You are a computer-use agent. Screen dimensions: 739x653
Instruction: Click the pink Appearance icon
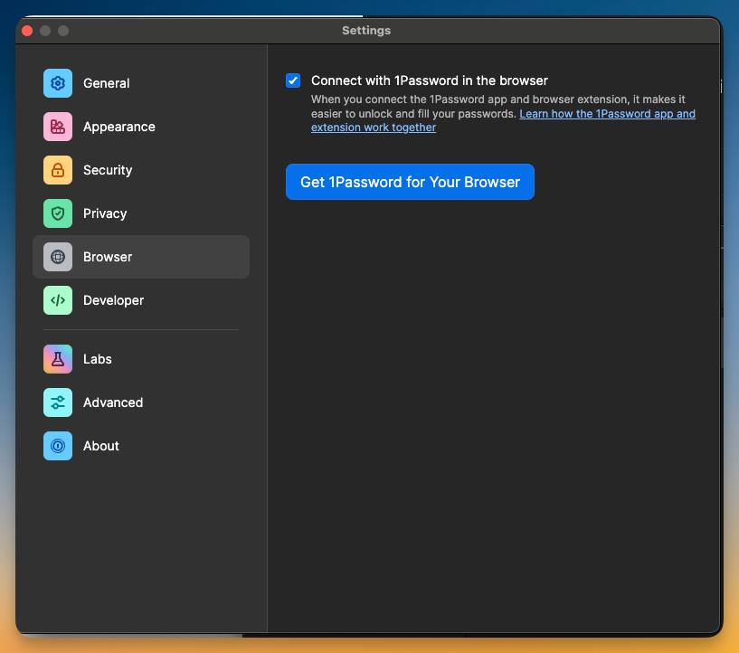point(58,127)
